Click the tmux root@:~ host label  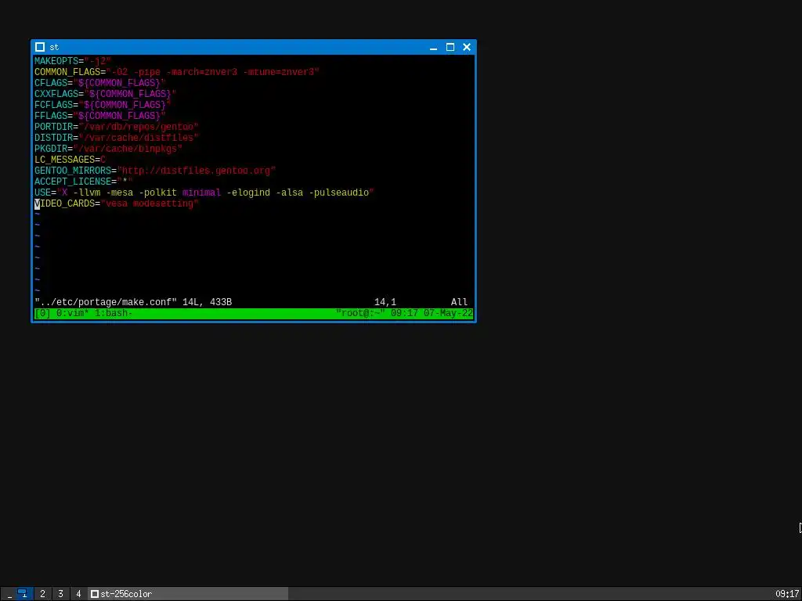click(x=360, y=313)
